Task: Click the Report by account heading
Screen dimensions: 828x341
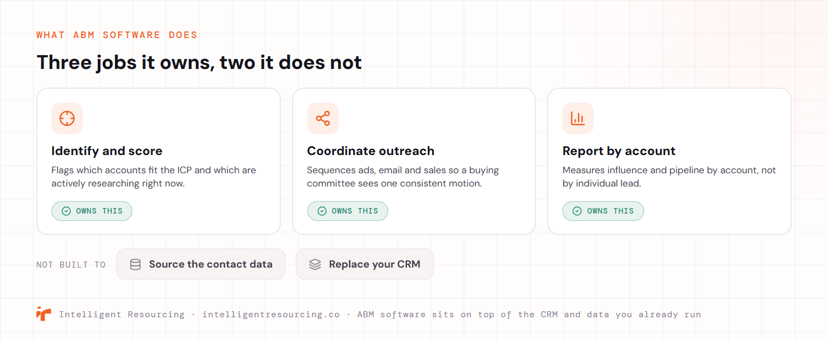Action: pyautogui.click(x=619, y=151)
